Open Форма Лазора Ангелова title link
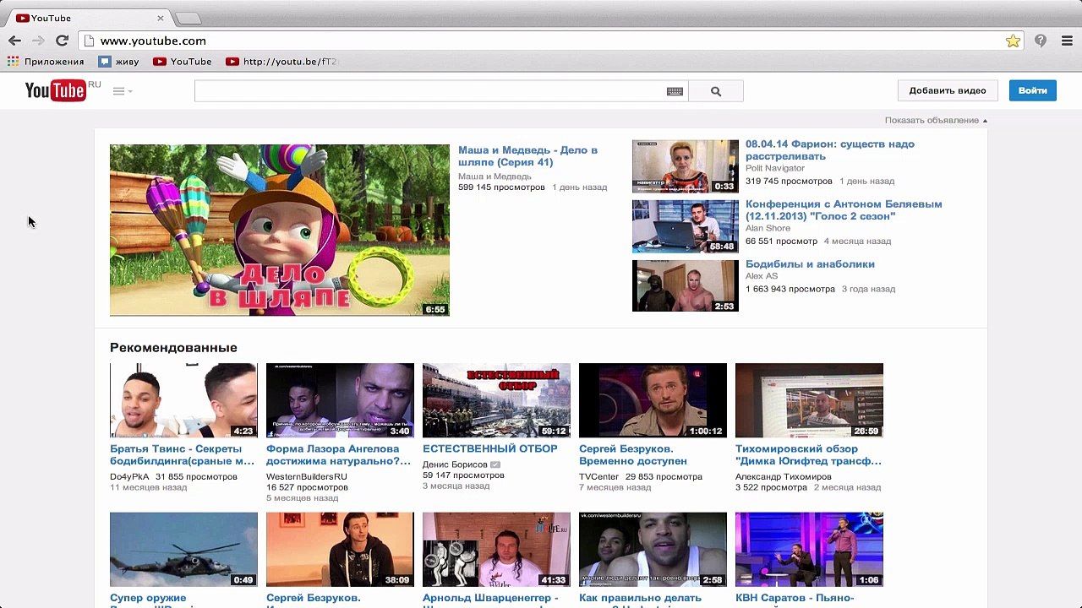Viewport: 1082px width, 608px height. [338, 455]
